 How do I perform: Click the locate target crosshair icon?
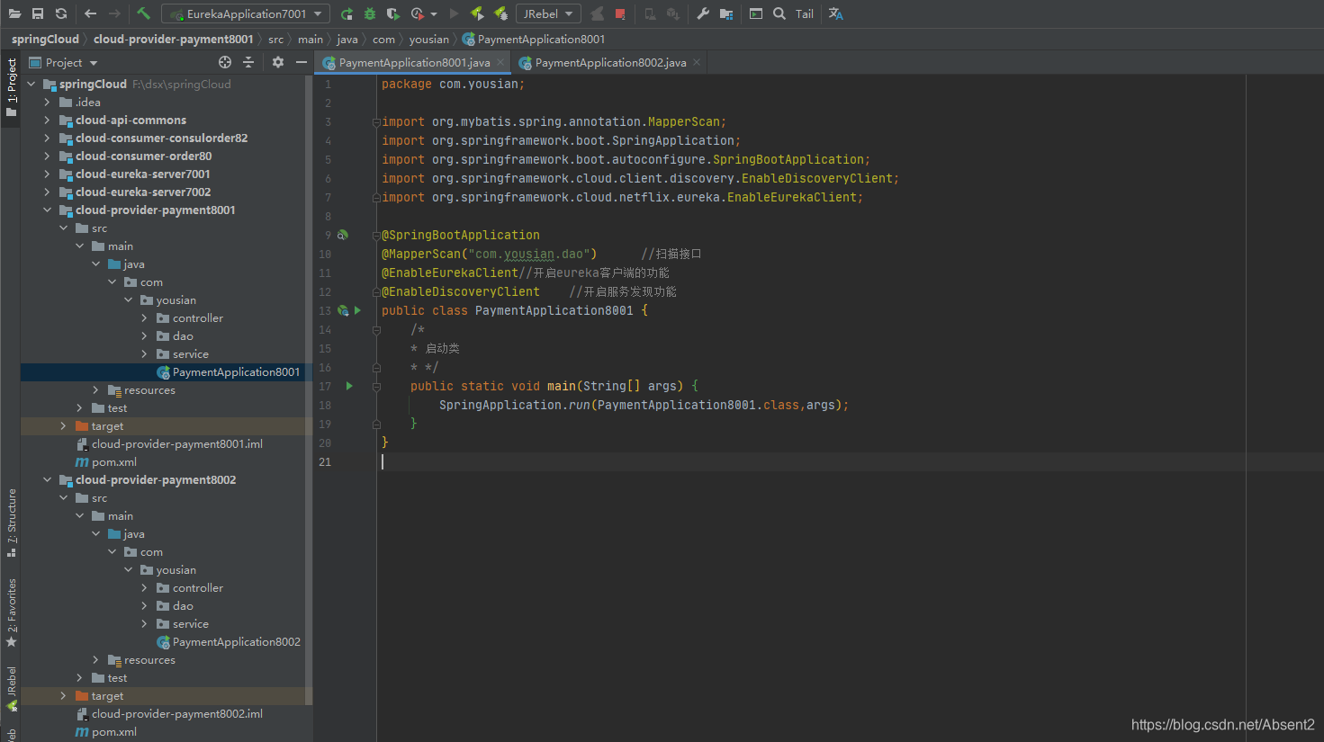click(225, 62)
